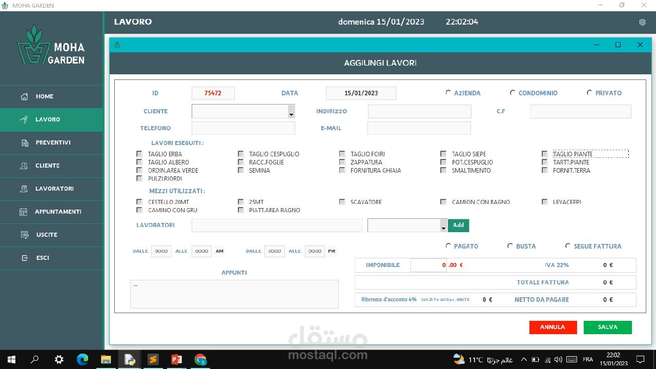Image resolution: width=656 pixels, height=369 pixels.
Task: Check the CAMION CON RAGNO checkbox
Action: [x=443, y=202]
